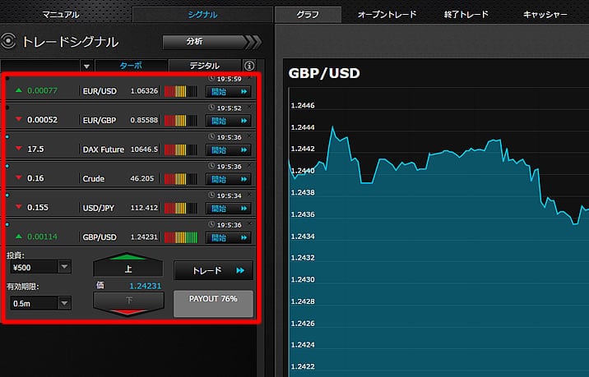589x377 pixels.
Task: Open the マニュアル tab
Action: [x=61, y=15]
